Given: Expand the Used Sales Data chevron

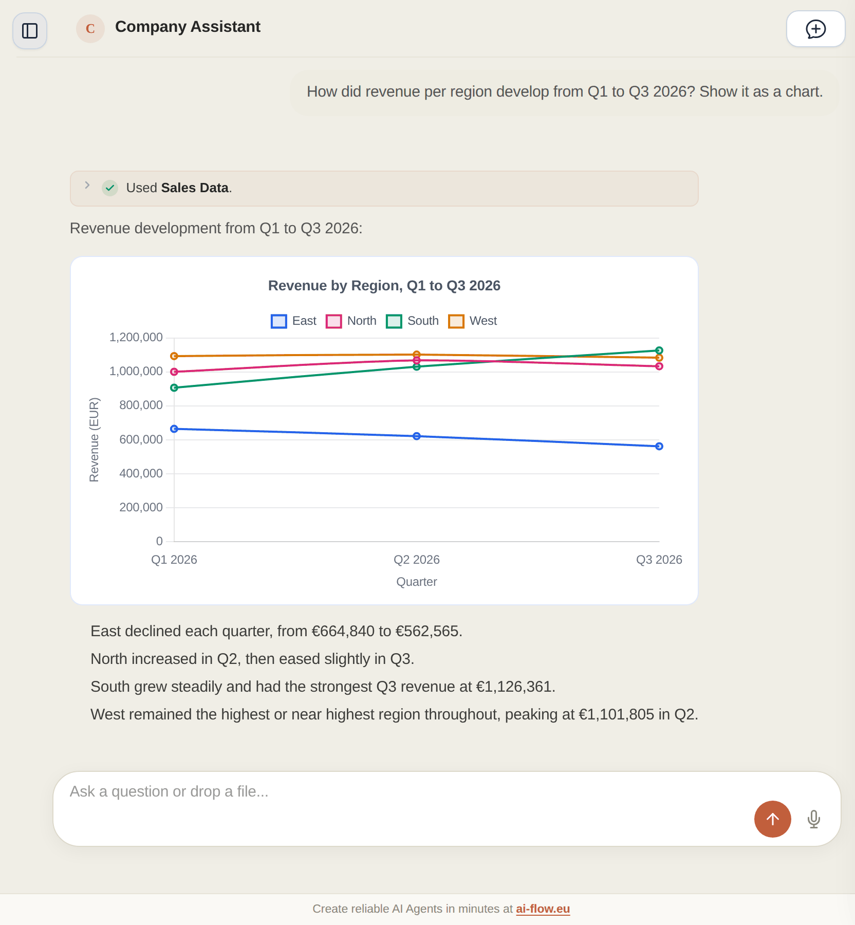Looking at the screenshot, I should pos(87,186).
